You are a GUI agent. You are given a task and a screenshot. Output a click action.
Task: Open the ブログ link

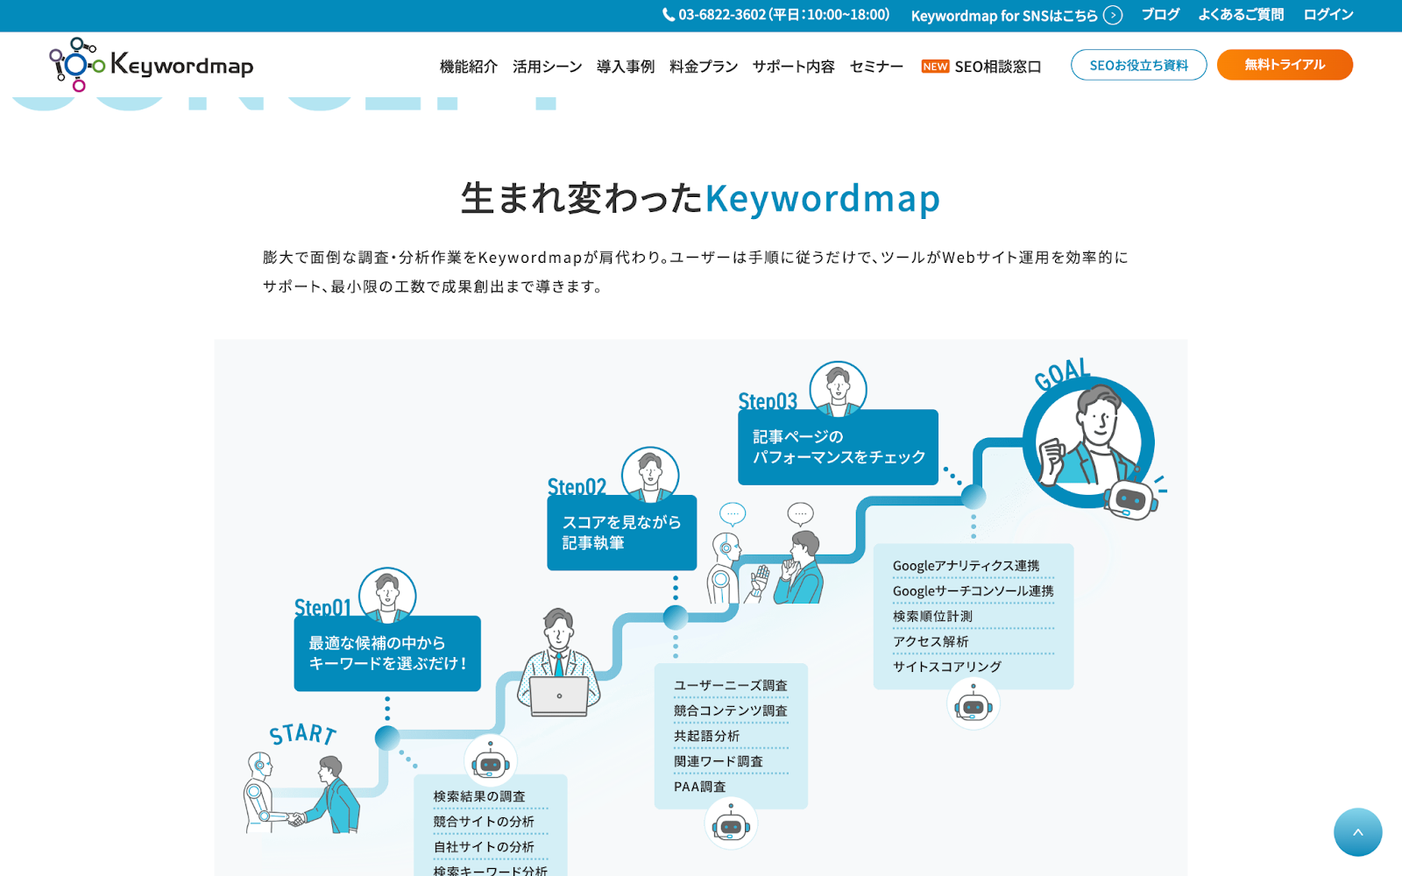pos(1160,15)
